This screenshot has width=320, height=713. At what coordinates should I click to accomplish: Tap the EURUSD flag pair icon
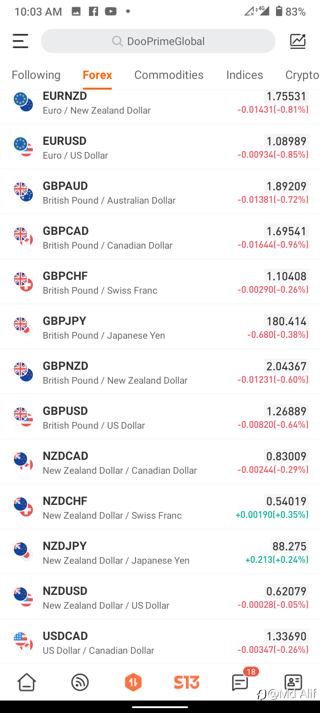[24, 147]
